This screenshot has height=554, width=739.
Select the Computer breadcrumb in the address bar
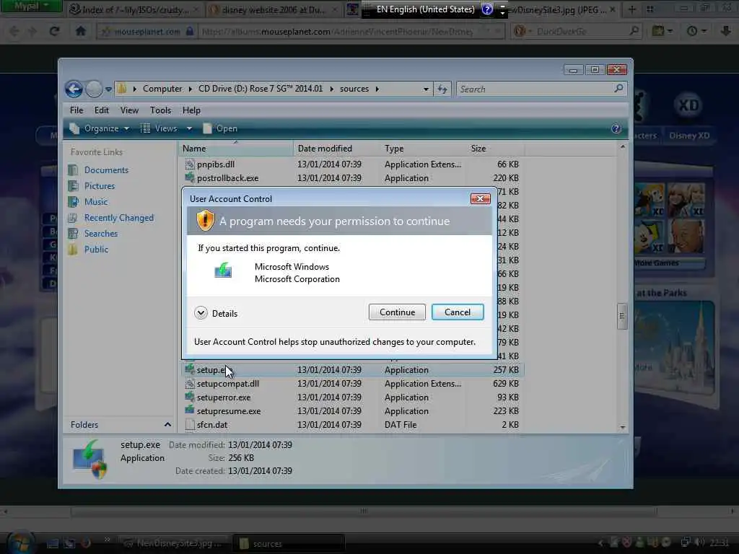(x=162, y=89)
